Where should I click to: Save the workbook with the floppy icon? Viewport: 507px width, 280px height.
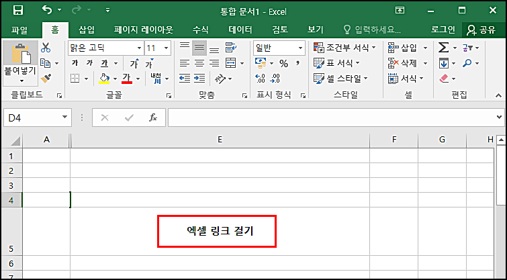pyautogui.click(x=17, y=10)
